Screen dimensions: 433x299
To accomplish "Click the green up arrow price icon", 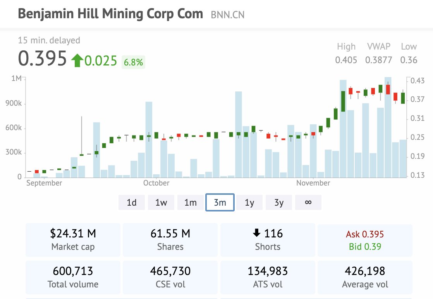I will (x=77, y=60).
